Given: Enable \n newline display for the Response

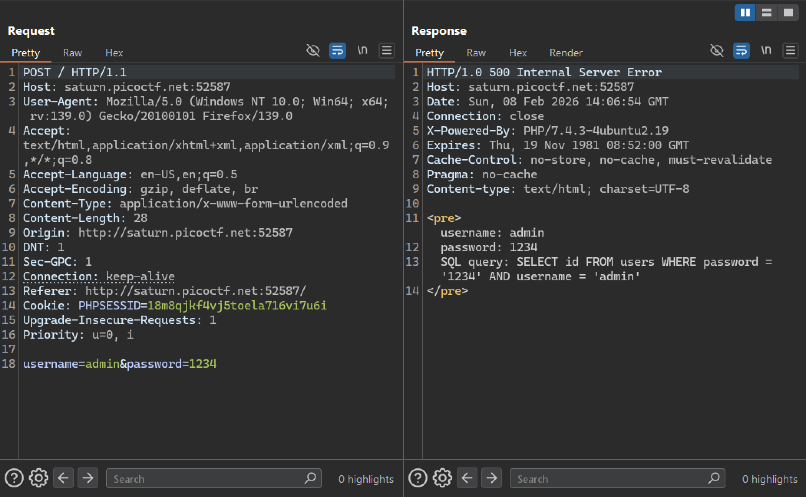Looking at the screenshot, I should (x=766, y=50).
